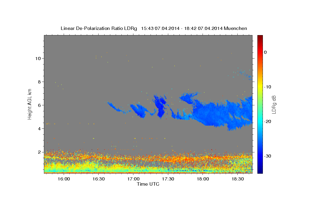Click the 17:00 time tick label
This screenshot has width=312, height=208.
pyautogui.click(x=133, y=179)
